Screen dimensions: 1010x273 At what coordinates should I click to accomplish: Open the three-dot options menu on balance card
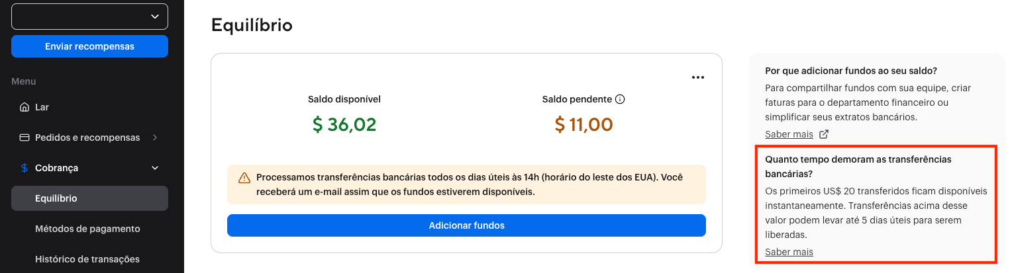point(697,77)
